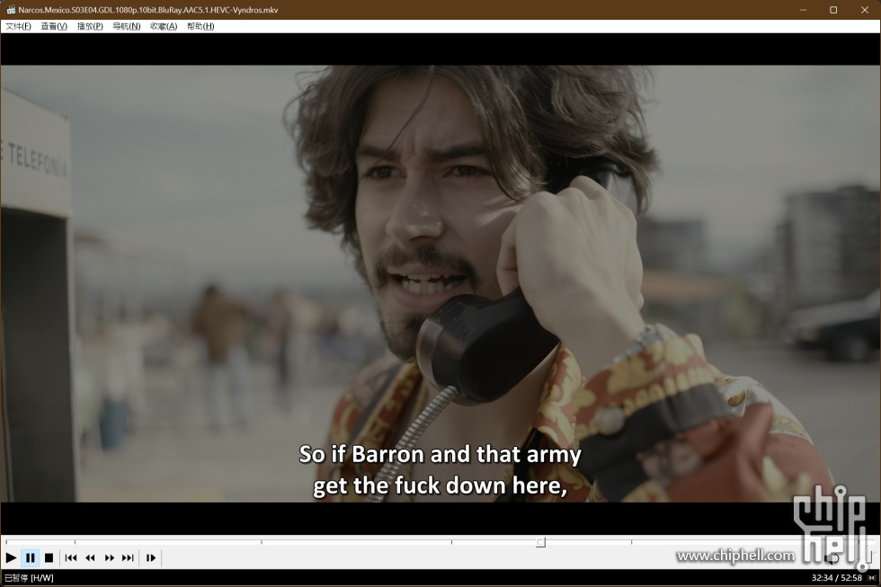Image resolution: width=881 pixels, height=587 pixels.
Task: Skip to the previous chapter or file
Action: 71,558
